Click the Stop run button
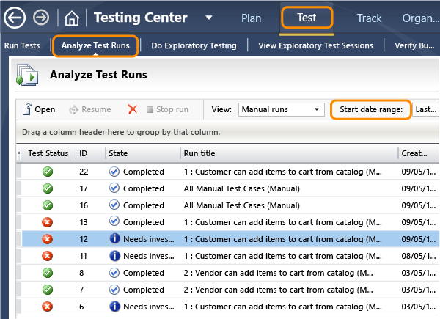The image size is (440, 319). click(167, 109)
